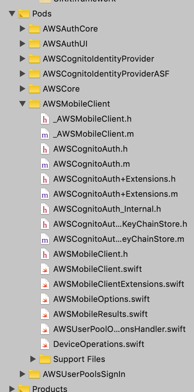The image size is (194, 392).
Task: Click the Support Files folder icon
Action: pos(45,359)
